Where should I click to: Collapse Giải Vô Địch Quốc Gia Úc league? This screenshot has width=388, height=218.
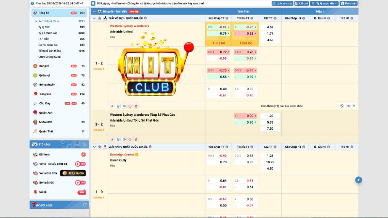(x=94, y=18)
